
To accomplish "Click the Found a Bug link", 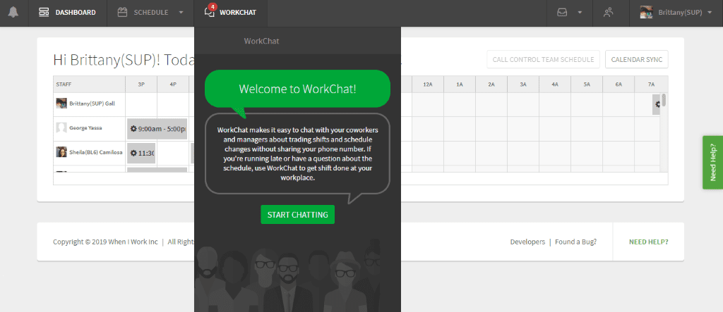I will pos(575,242).
